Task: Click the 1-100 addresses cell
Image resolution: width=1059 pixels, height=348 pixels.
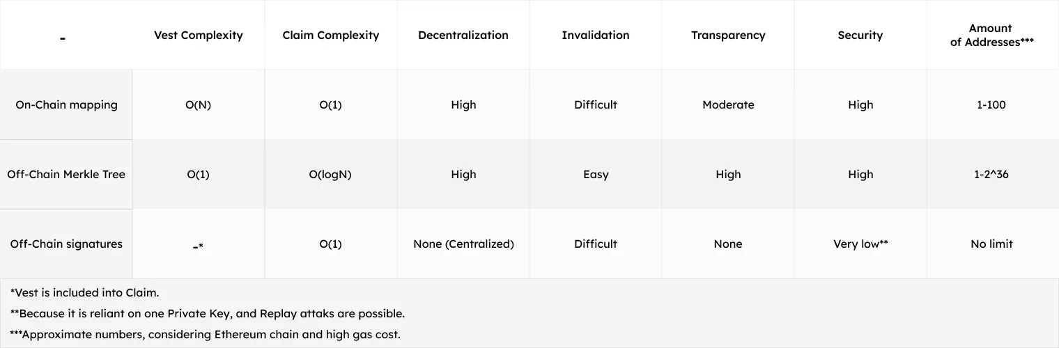Action: coord(991,105)
